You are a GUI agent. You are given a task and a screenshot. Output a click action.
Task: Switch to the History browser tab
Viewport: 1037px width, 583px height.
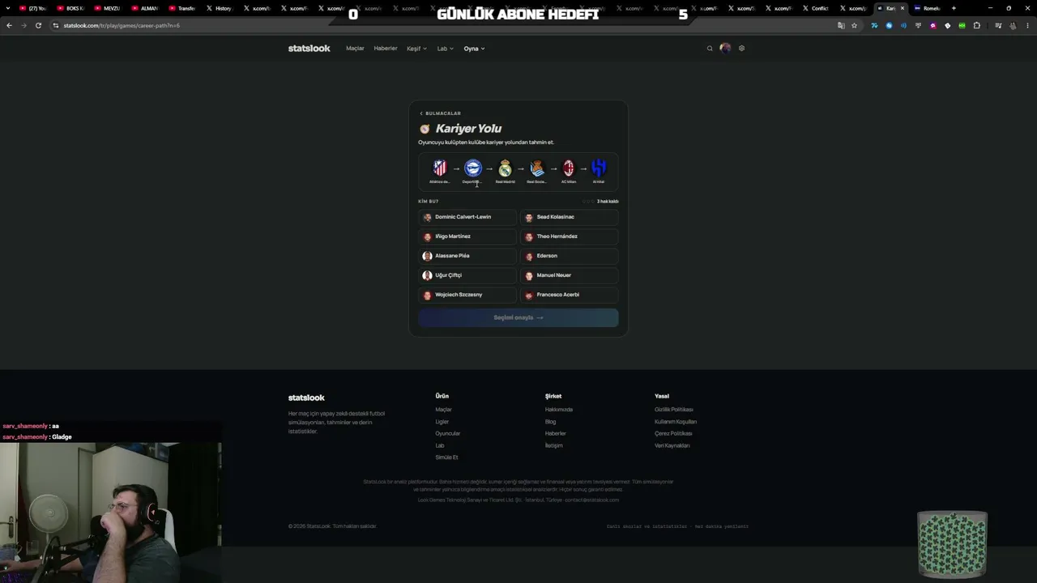point(221,8)
